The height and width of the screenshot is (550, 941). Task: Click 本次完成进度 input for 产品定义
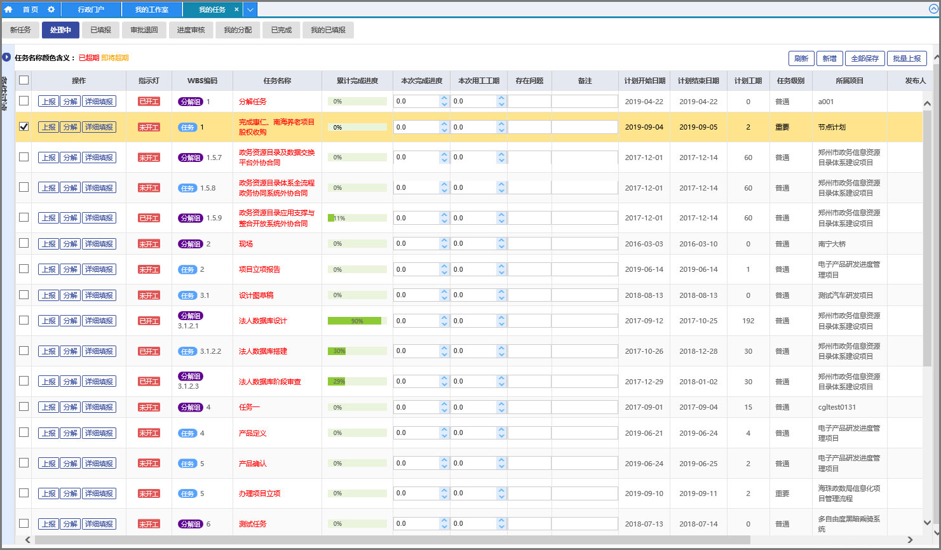pos(416,433)
